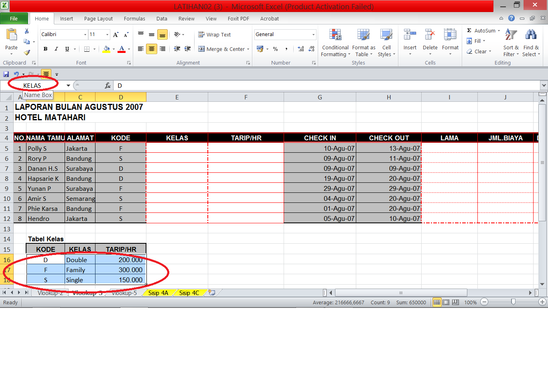Apply Comma Style
The width and height of the screenshot is (548, 368).
coord(286,49)
